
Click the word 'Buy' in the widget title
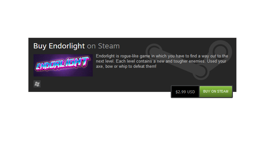coord(40,46)
